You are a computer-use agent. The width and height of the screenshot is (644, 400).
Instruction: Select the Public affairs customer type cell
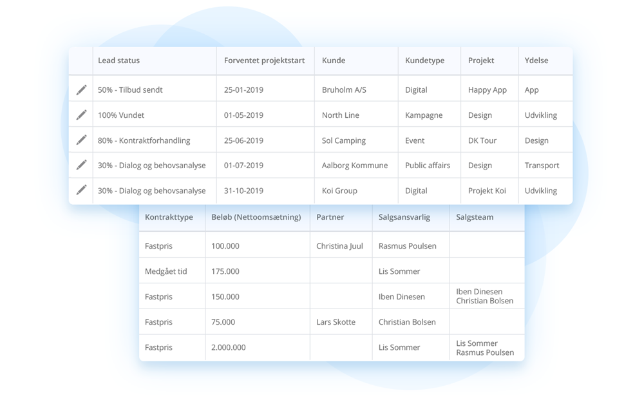pyautogui.click(x=429, y=166)
